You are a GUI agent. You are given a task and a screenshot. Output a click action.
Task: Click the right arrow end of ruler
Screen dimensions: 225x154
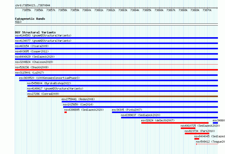point(217,8)
